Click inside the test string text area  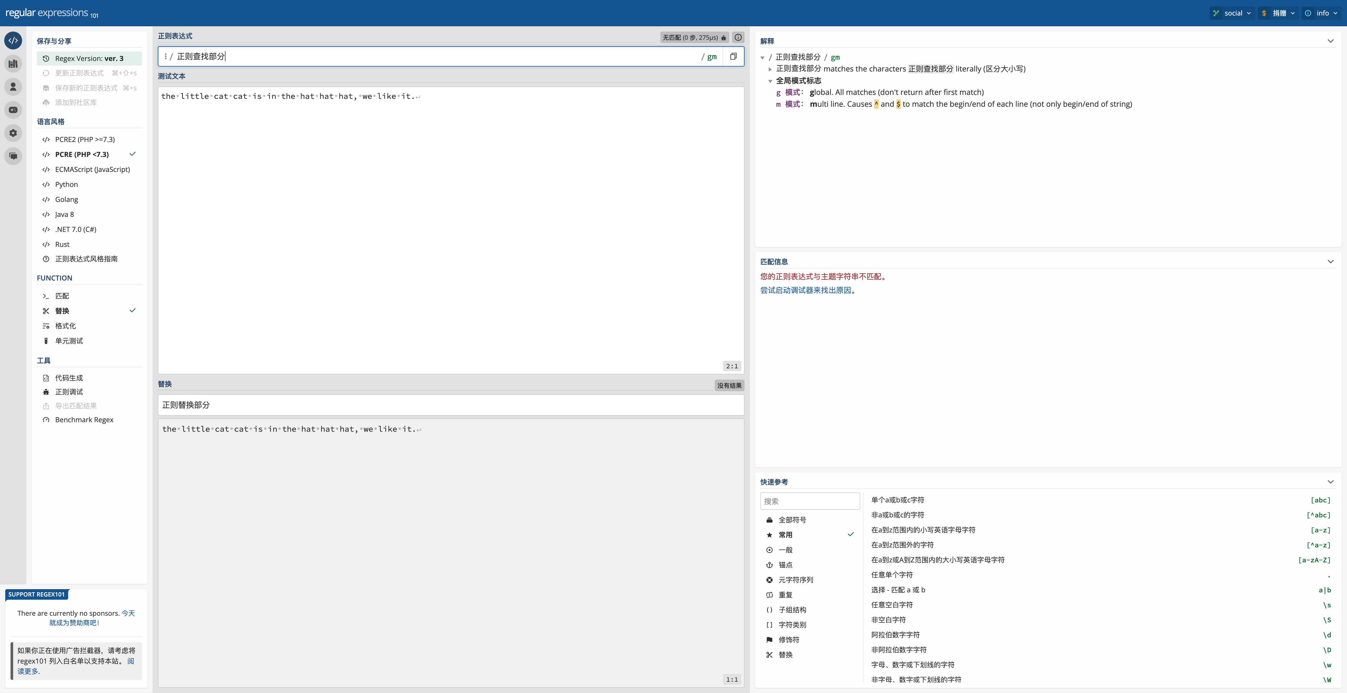451,230
